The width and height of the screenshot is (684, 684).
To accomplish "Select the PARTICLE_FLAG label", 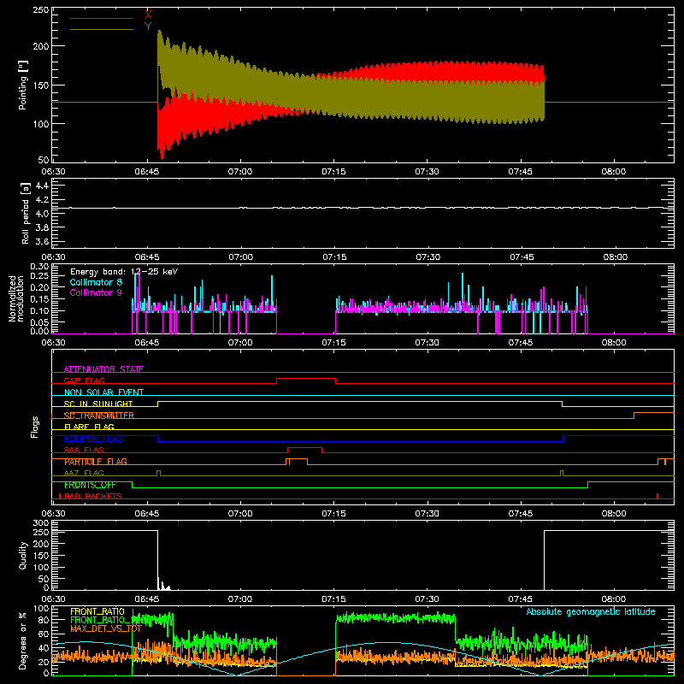I will tap(96, 462).
